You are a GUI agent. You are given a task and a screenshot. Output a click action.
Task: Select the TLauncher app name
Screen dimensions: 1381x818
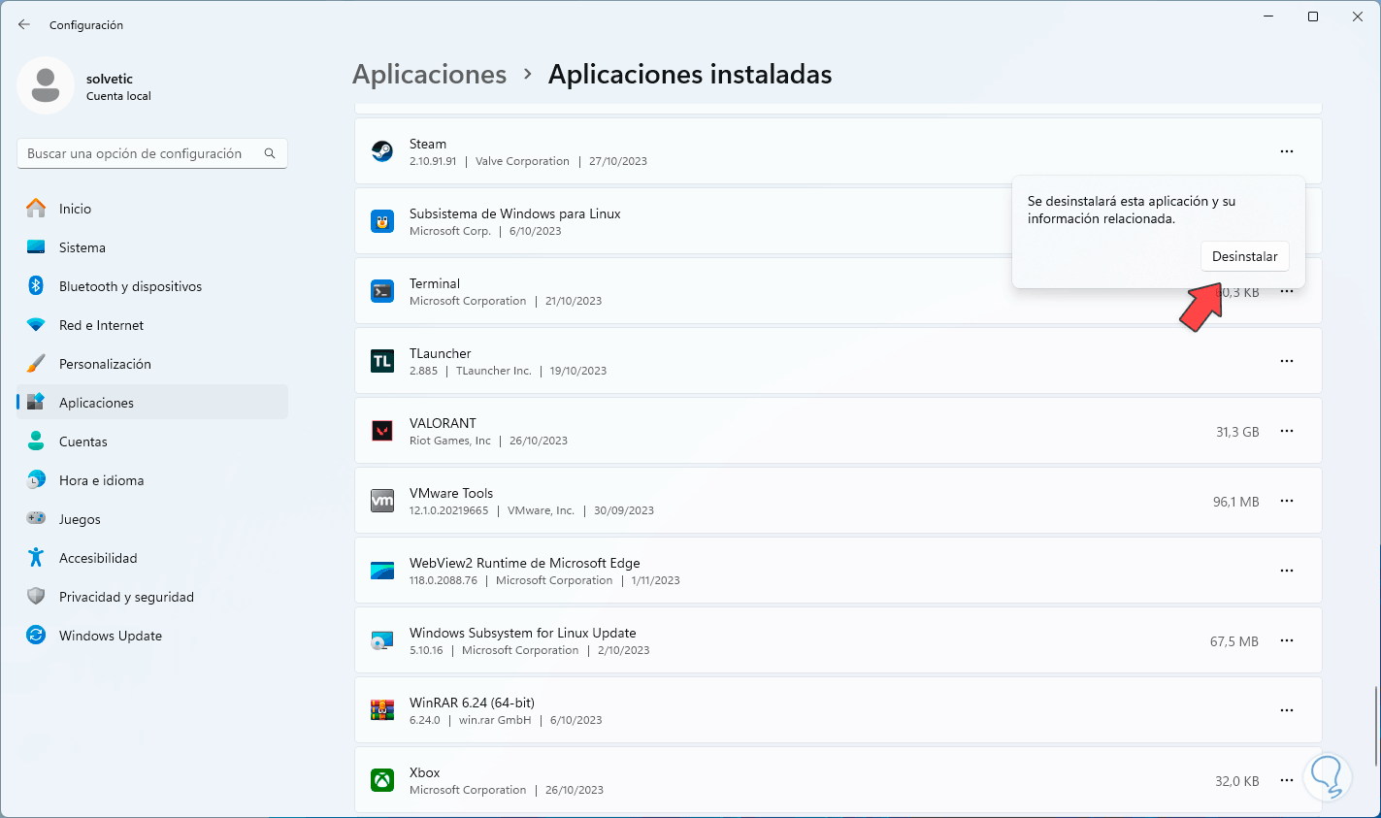441,353
